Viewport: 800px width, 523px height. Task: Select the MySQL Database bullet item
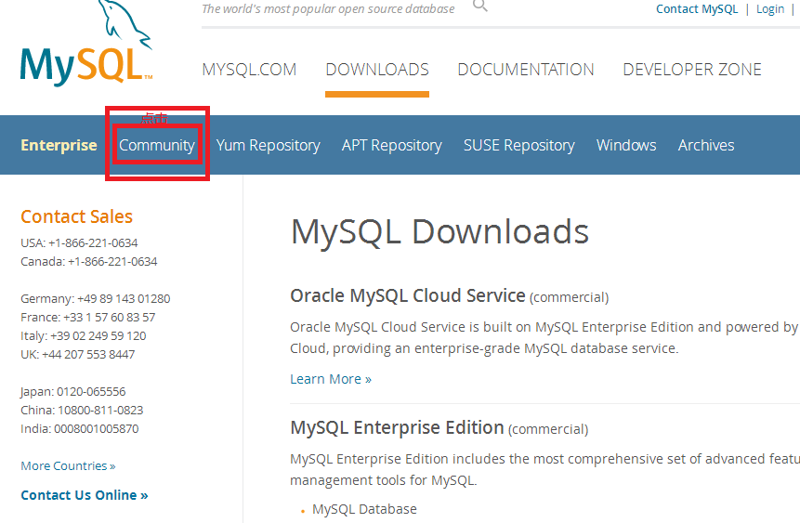[x=364, y=509]
